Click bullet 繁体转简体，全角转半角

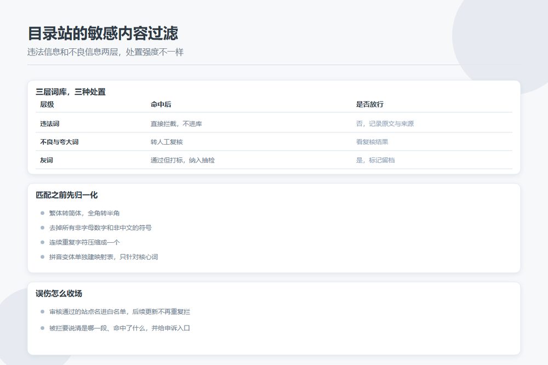click(x=84, y=213)
